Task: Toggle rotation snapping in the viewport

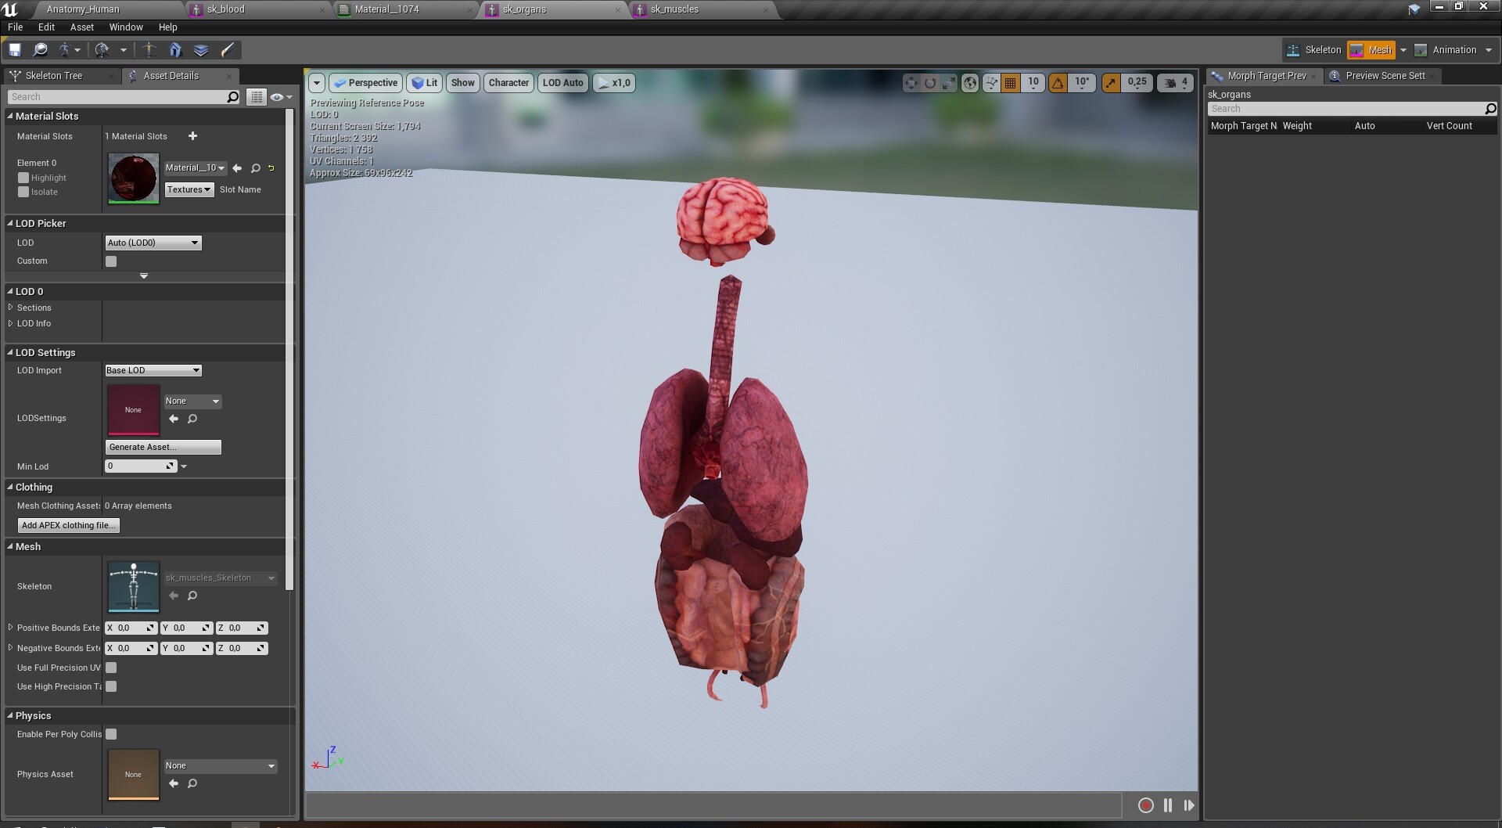Action: pyautogui.click(x=1058, y=82)
